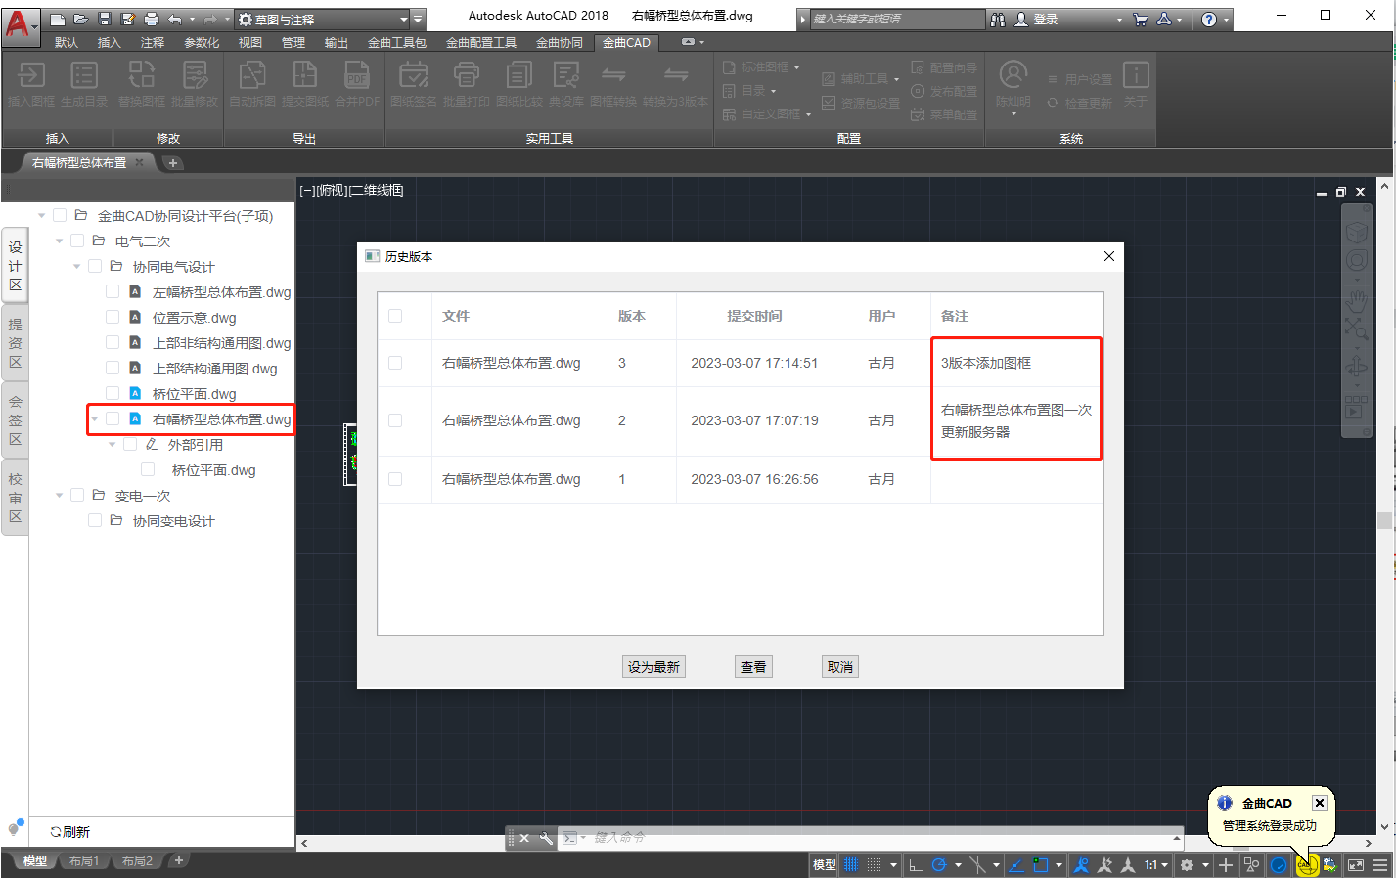Collapse the 电气二次 tree node
1396x878 pixels.
pos(60,241)
